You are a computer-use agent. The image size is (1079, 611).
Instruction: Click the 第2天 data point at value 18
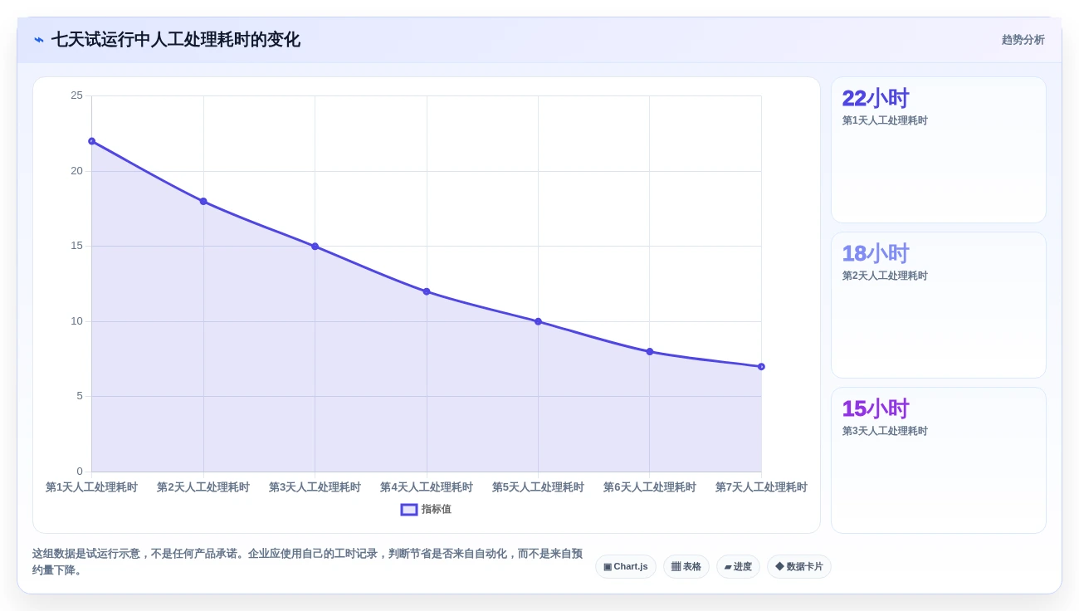point(203,201)
